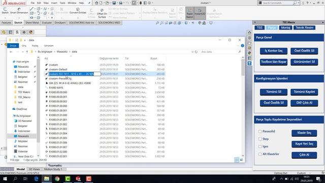Image resolution: width=325 pixels, height=183 pixels.
Task: Go up one folder using Explorer's up arrow
Action: point(27,52)
